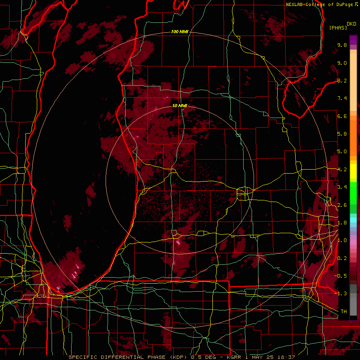The image size is (360, 360).
Task: Click the DKD label above the color scale
Action: (352, 24)
